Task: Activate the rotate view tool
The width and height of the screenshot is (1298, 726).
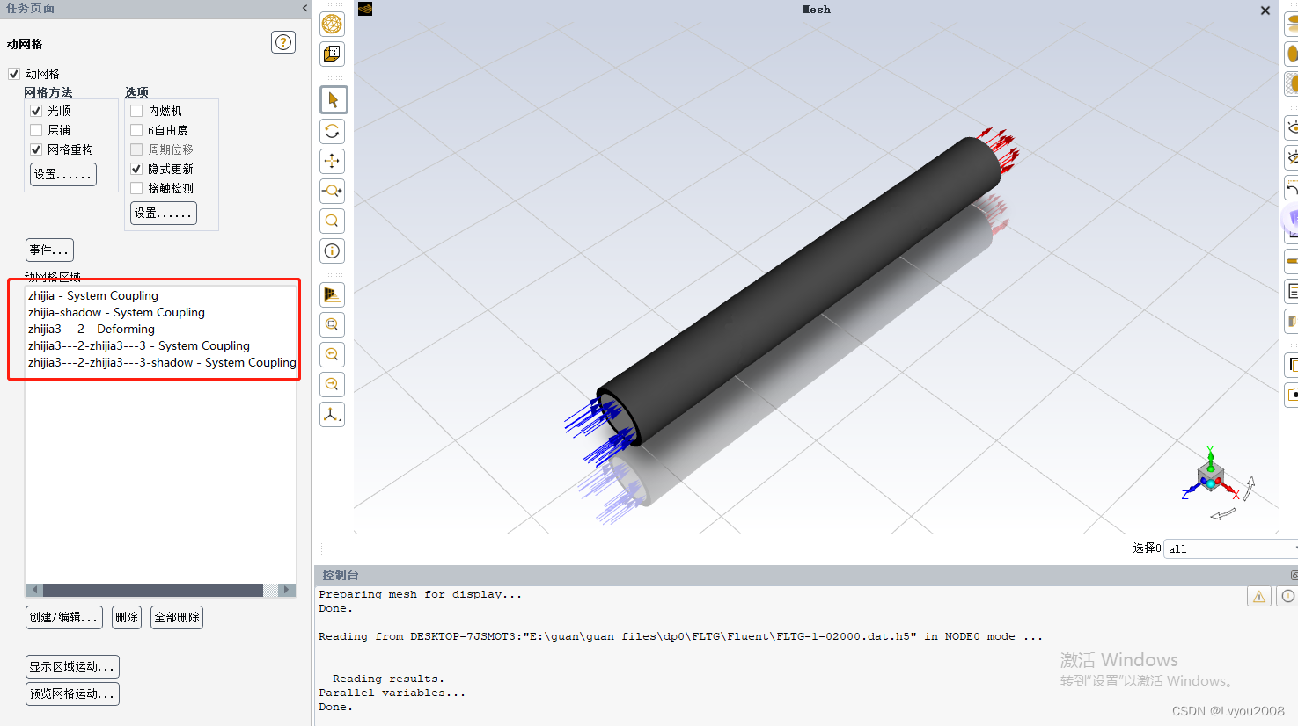Action: click(332, 132)
